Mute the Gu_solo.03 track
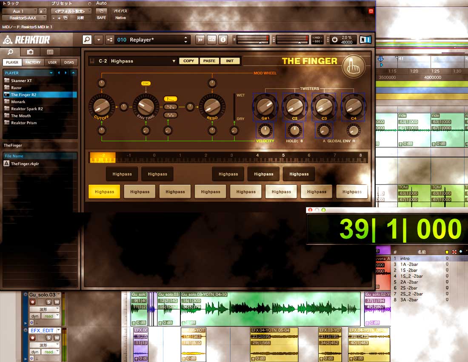Viewport: 468px width, 362px height. 57,302
